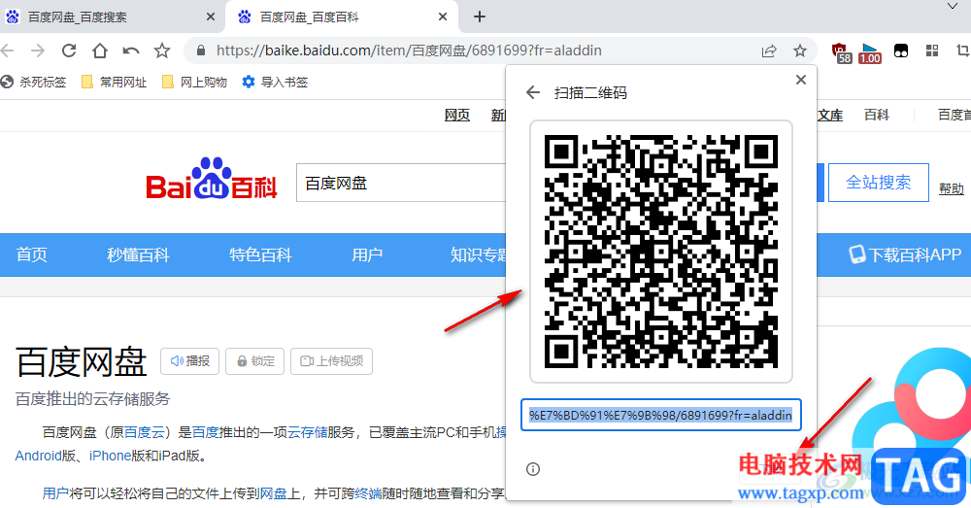Open the four-squares extensions grid icon
The image size is (971, 508).
tap(932, 51)
